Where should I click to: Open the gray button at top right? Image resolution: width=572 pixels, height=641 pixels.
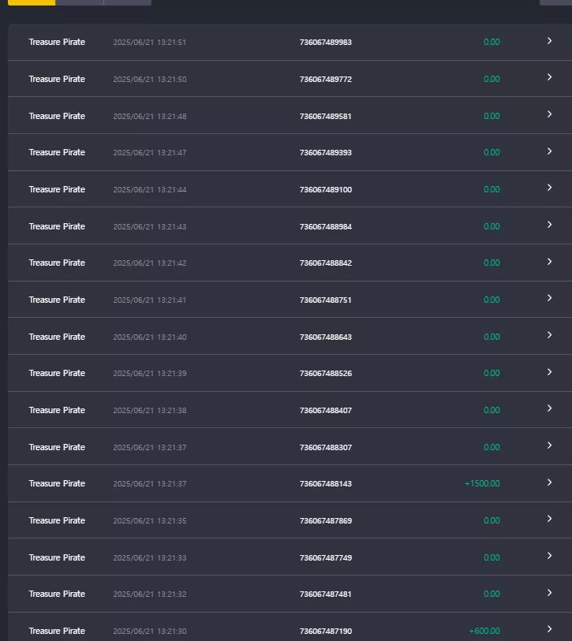[555, 2]
